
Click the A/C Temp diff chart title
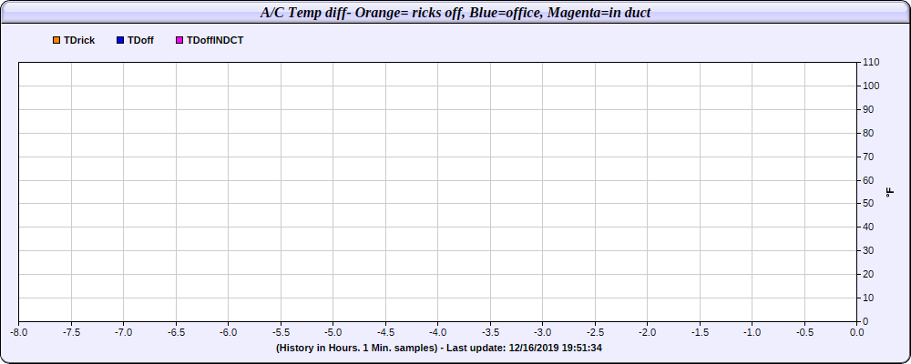455,12
